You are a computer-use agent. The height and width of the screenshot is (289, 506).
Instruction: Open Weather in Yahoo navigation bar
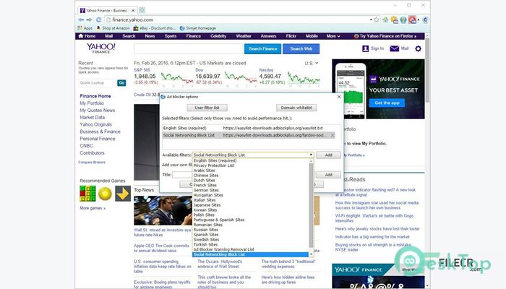(x=244, y=36)
